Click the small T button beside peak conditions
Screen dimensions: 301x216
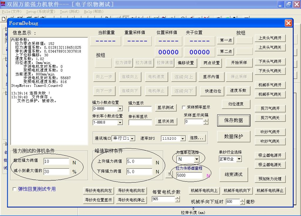(169, 174)
